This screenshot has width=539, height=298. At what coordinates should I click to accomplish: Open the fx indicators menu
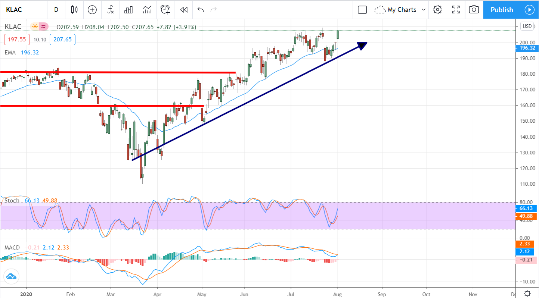tap(111, 10)
